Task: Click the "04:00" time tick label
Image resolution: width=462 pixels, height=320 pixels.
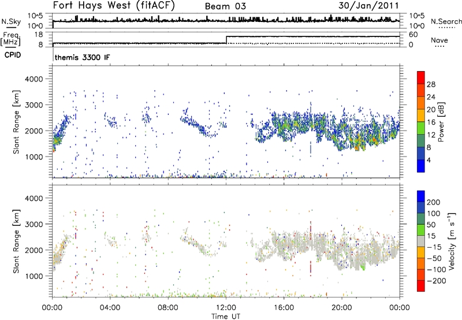Action: coord(110,308)
